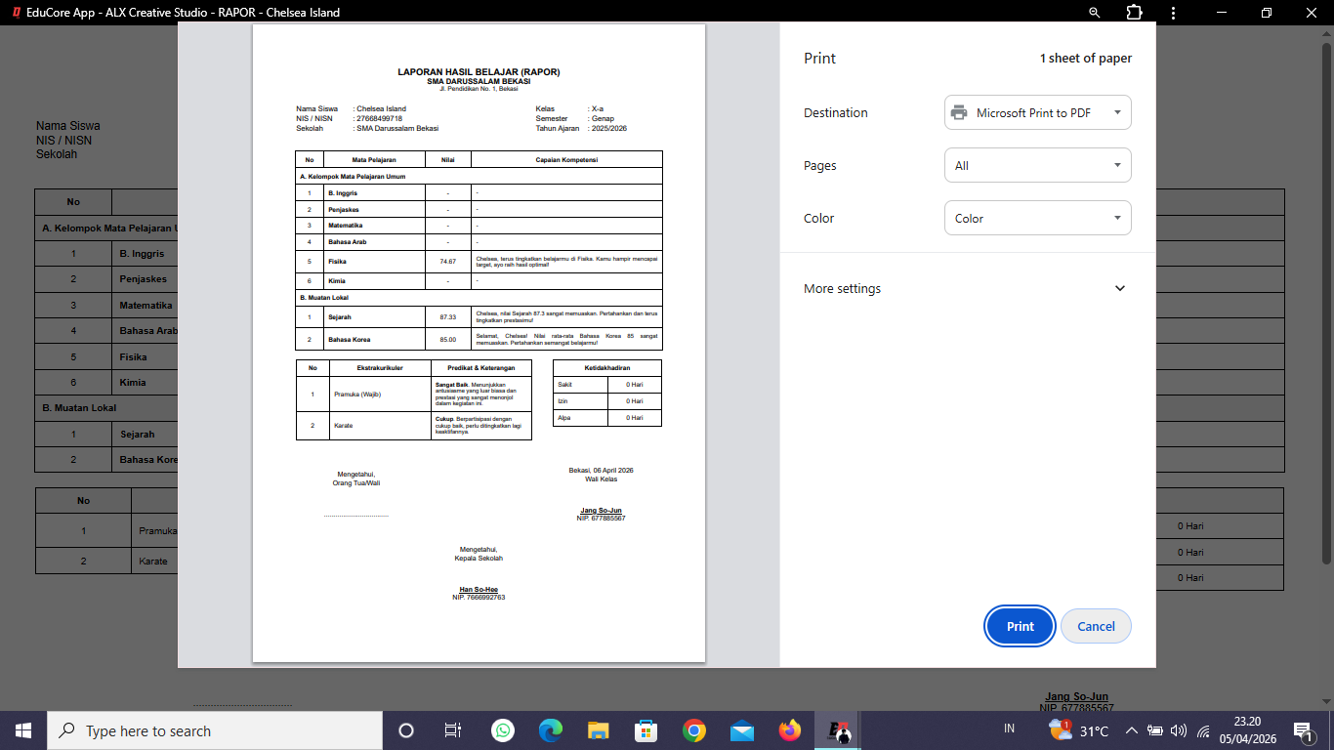Open the Color mode dropdown
Screen dimensions: 1334x750
pyautogui.click(x=1037, y=218)
